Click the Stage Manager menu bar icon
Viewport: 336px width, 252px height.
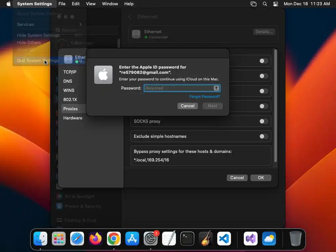[254, 4]
